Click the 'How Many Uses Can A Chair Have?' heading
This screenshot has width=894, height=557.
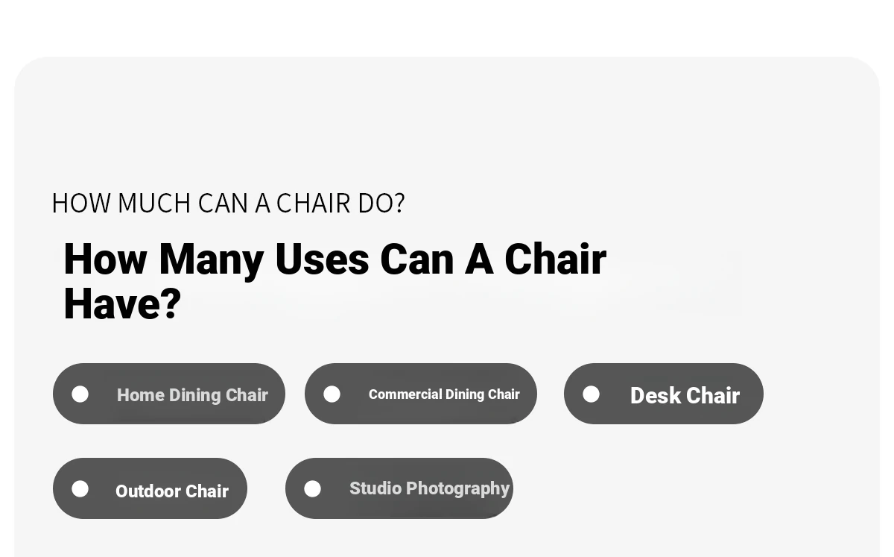click(335, 281)
